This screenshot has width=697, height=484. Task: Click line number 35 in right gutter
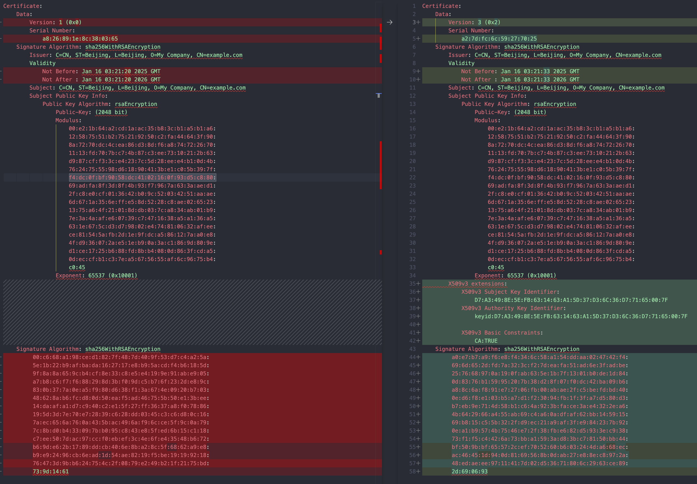412,284
